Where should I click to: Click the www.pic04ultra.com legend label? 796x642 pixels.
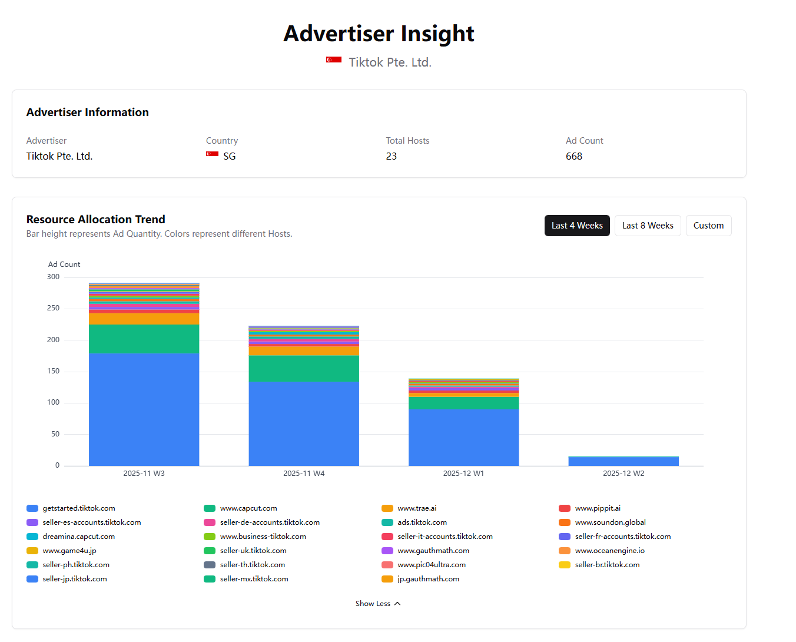(432, 565)
